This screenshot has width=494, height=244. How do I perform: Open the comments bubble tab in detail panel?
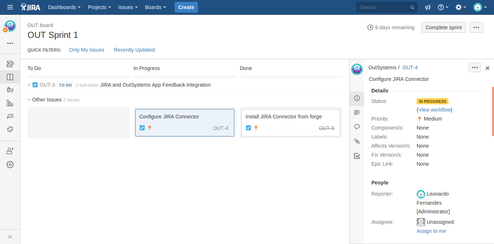point(357,127)
